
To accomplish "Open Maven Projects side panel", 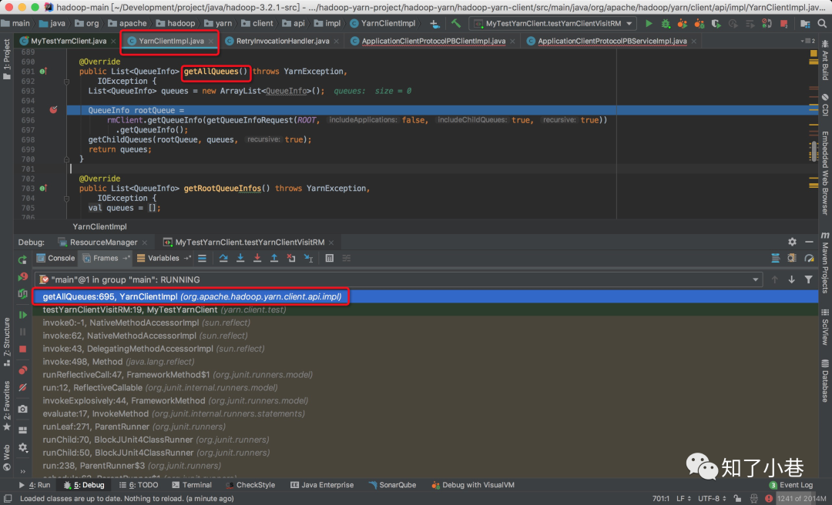I will [x=824, y=262].
